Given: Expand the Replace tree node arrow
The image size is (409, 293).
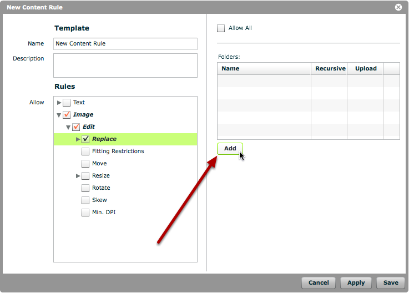Looking at the screenshot, I should (x=78, y=139).
